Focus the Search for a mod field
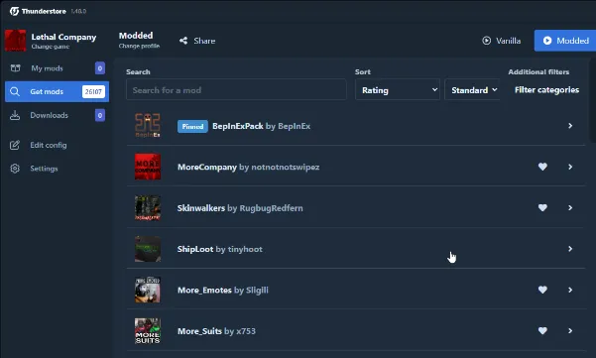The height and width of the screenshot is (358, 596). pyautogui.click(x=236, y=89)
